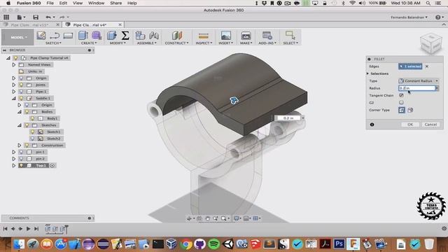This screenshot has width=448, height=252.
Task: Click the Pan hand icon
Action: pyautogui.click(x=207, y=218)
